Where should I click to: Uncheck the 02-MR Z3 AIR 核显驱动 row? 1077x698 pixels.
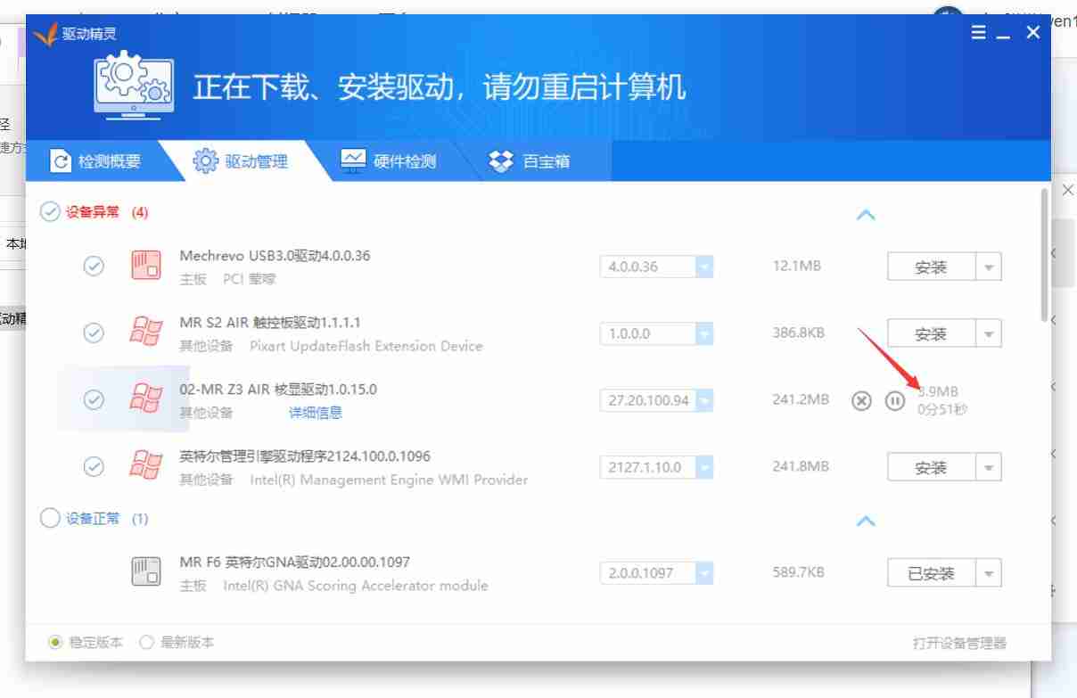tap(93, 400)
